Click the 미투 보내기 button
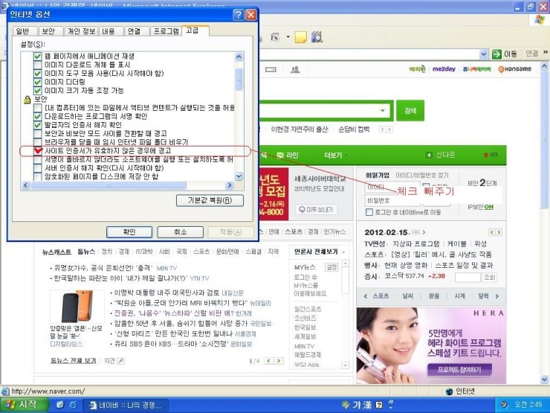This screenshot has width=550, height=413. click(317, 210)
